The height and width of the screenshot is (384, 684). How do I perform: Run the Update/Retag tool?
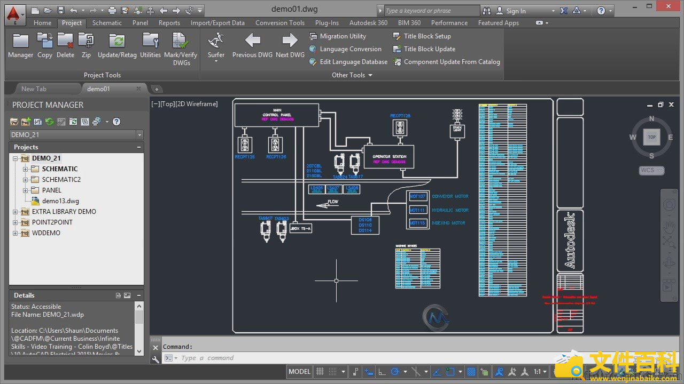click(x=117, y=45)
